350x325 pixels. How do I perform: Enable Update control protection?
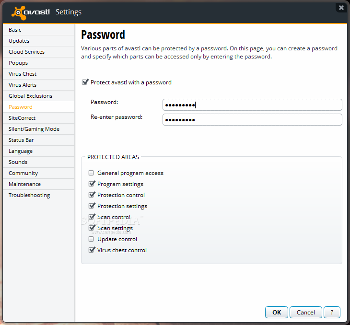(x=91, y=239)
